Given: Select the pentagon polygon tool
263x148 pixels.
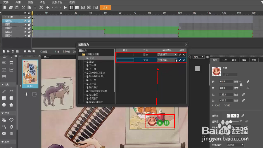Looking at the screenshot, I should pos(11,105).
